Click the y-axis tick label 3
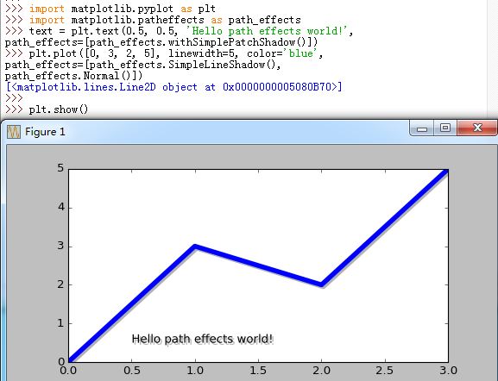Image resolution: width=498 pixels, height=381 pixels. (x=60, y=247)
